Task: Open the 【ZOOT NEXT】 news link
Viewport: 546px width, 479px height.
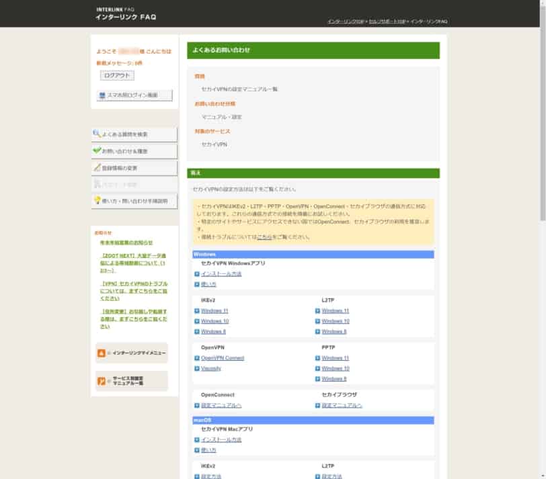Action: 132,263
